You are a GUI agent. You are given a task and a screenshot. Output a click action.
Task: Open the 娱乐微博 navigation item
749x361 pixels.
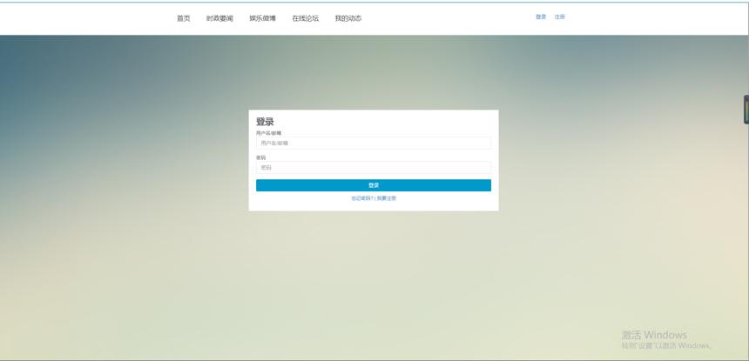(x=262, y=18)
